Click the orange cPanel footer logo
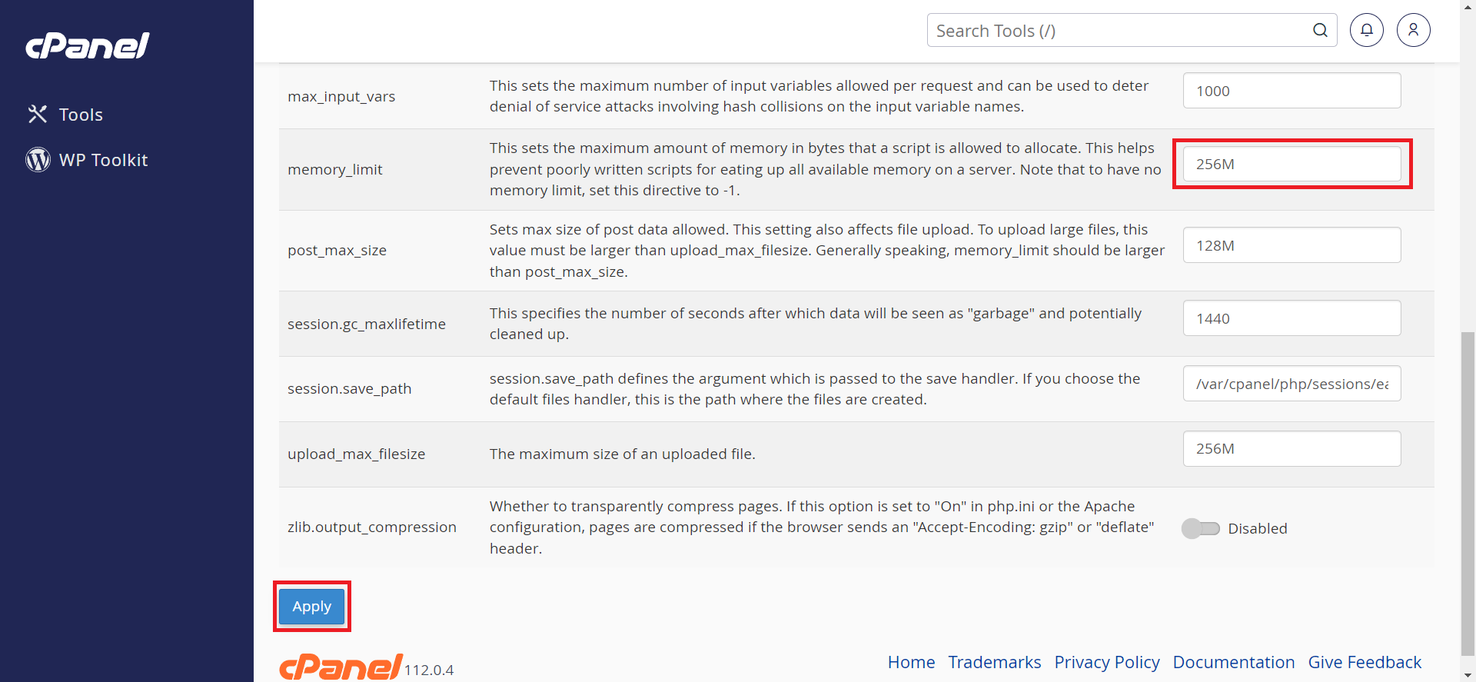 click(x=341, y=667)
